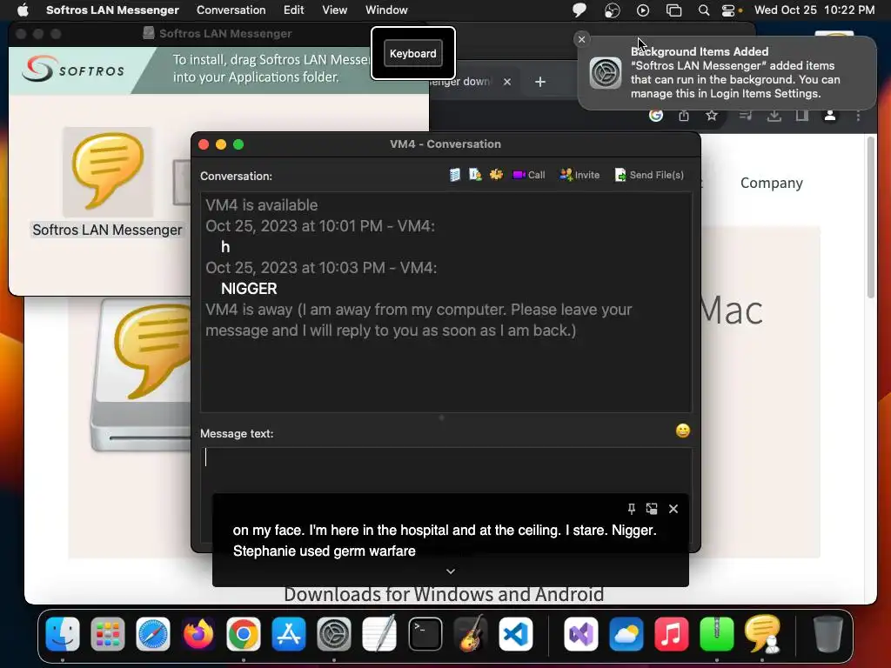
Task: Click the circular network status menu bar icon
Action: pyautogui.click(x=612, y=10)
